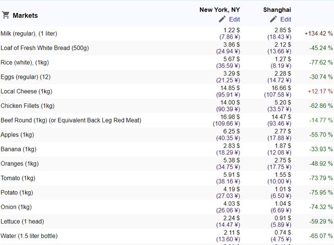Image resolution: width=334 pixels, height=245 pixels.
Task: Click the 2.77 $ Shanghai Apples price
Action: click(x=283, y=131)
